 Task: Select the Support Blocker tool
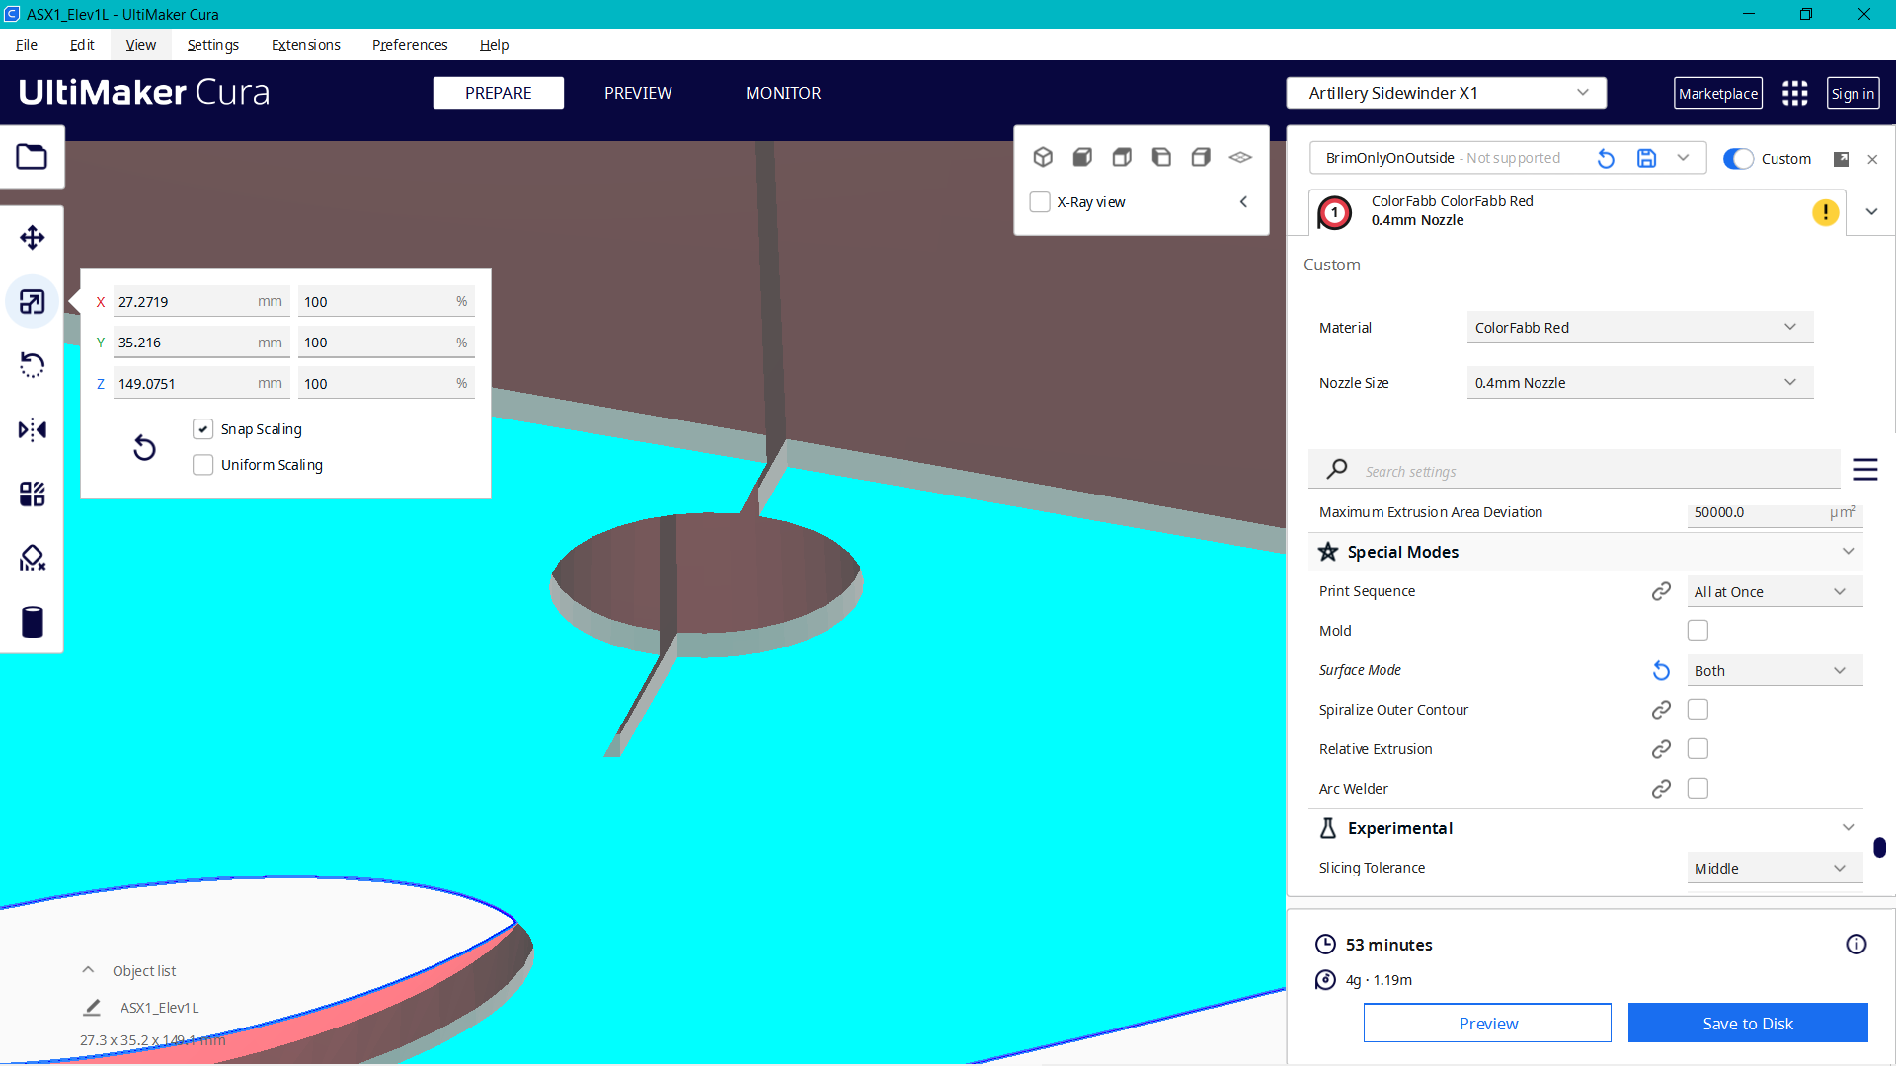(32, 558)
